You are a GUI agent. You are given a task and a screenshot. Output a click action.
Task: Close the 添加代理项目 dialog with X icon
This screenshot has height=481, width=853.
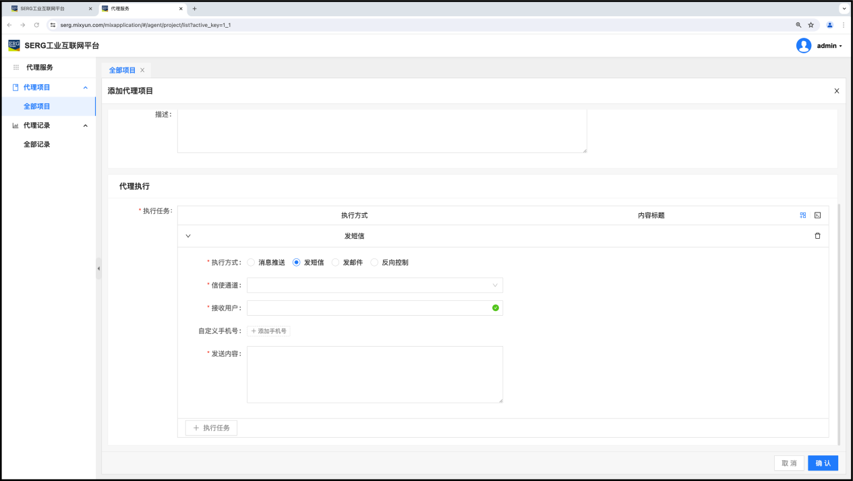[836, 91]
